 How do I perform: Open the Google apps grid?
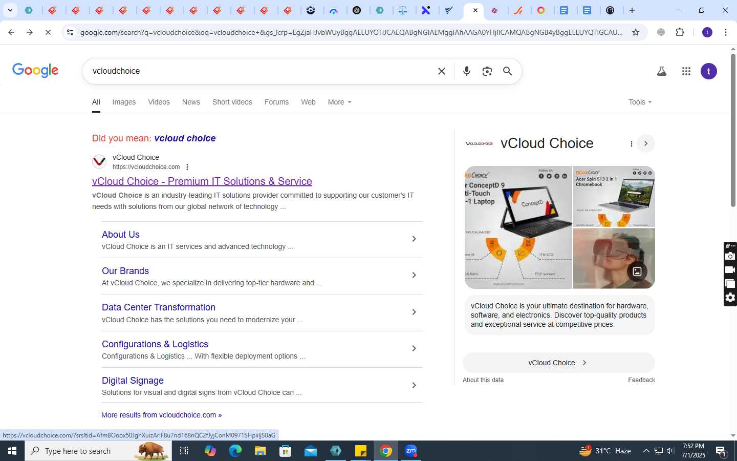pos(686,71)
